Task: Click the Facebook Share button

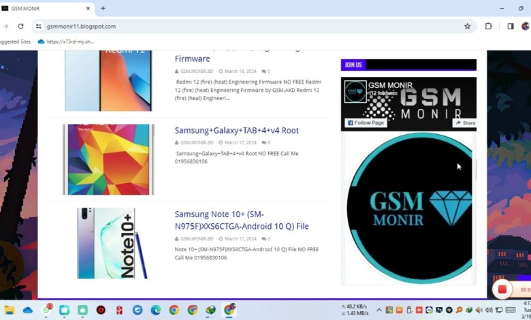Action: pos(465,123)
